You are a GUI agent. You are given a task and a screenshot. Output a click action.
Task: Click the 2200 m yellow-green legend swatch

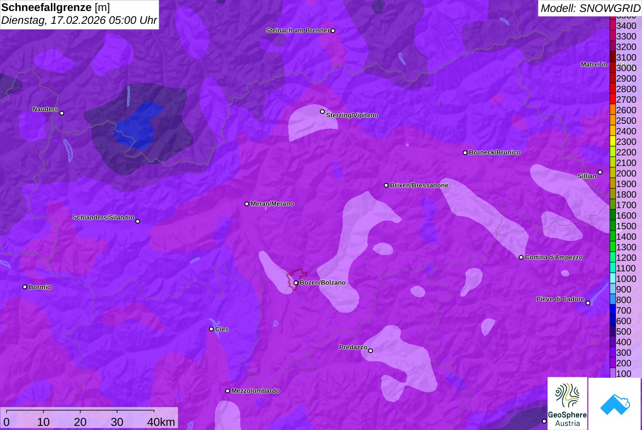(613, 152)
